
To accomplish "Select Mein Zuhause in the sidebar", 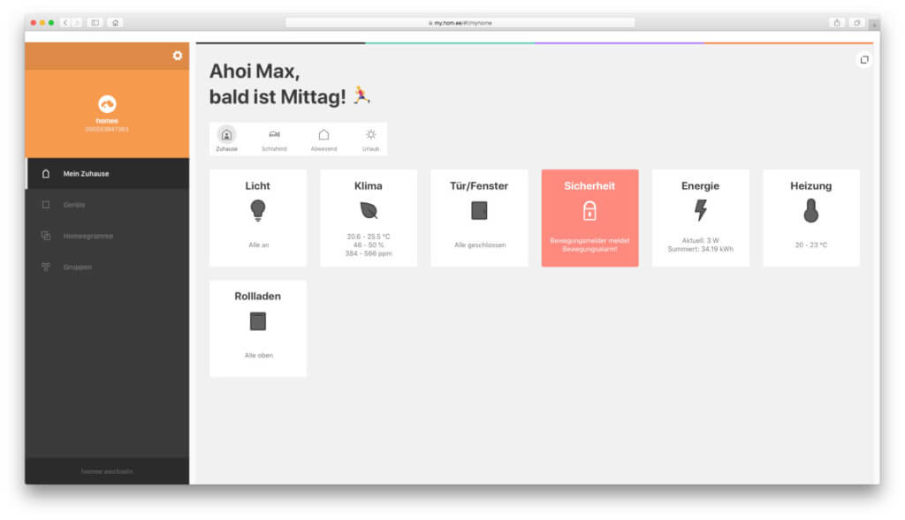I will [87, 174].
